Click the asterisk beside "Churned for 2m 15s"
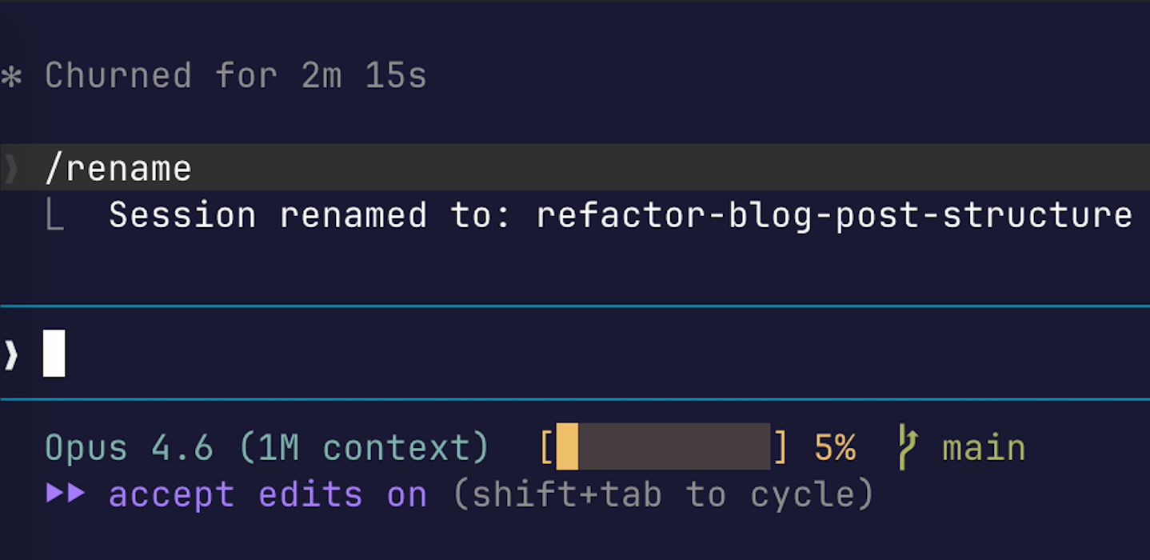Image resolution: width=1150 pixels, height=560 pixels. coord(11,77)
